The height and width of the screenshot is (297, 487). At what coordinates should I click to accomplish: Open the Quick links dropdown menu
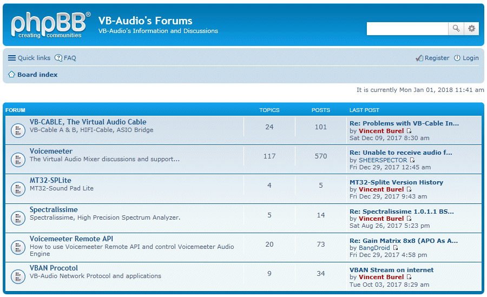tap(34, 58)
